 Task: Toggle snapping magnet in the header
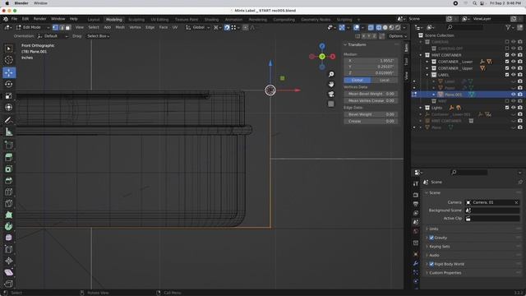point(227,27)
